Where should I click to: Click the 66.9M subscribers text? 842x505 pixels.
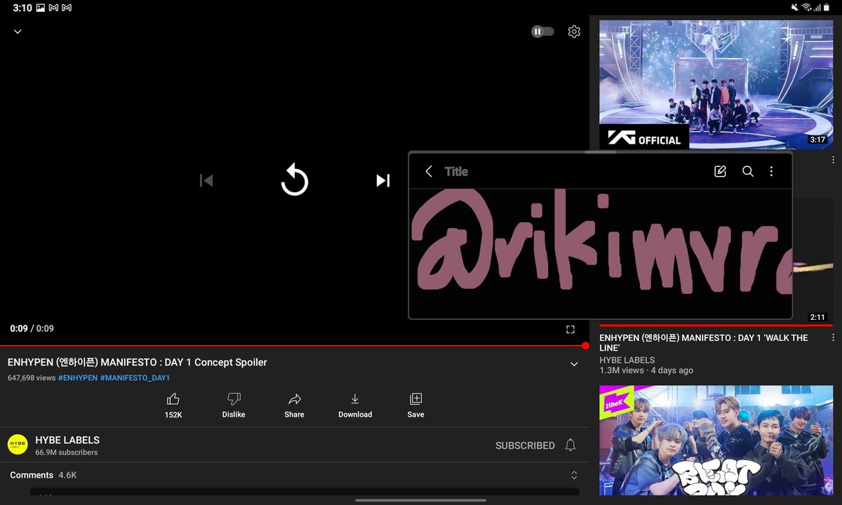tap(67, 452)
